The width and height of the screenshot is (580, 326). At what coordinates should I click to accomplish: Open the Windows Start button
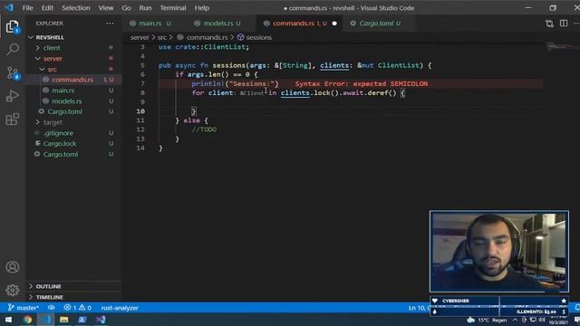pyautogui.click(x=8, y=320)
